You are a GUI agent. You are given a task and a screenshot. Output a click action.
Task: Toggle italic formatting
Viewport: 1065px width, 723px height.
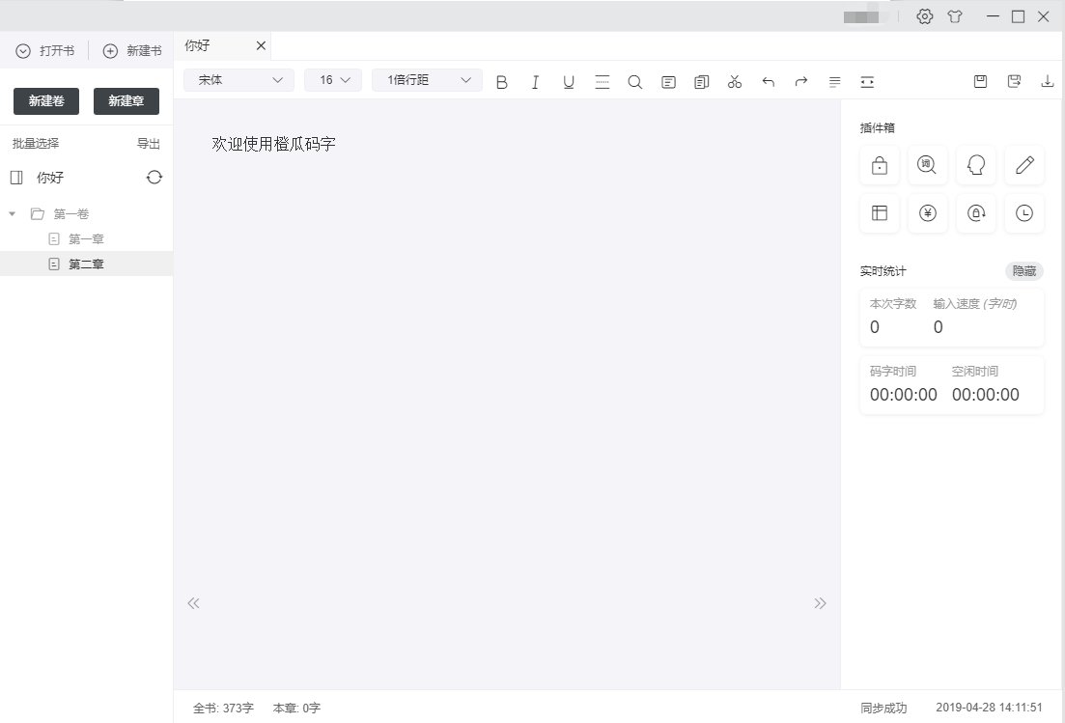(x=535, y=82)
